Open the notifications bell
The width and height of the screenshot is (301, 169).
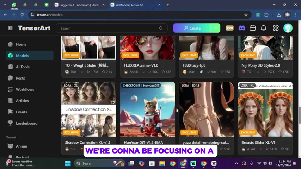click(x=264, y=28)
